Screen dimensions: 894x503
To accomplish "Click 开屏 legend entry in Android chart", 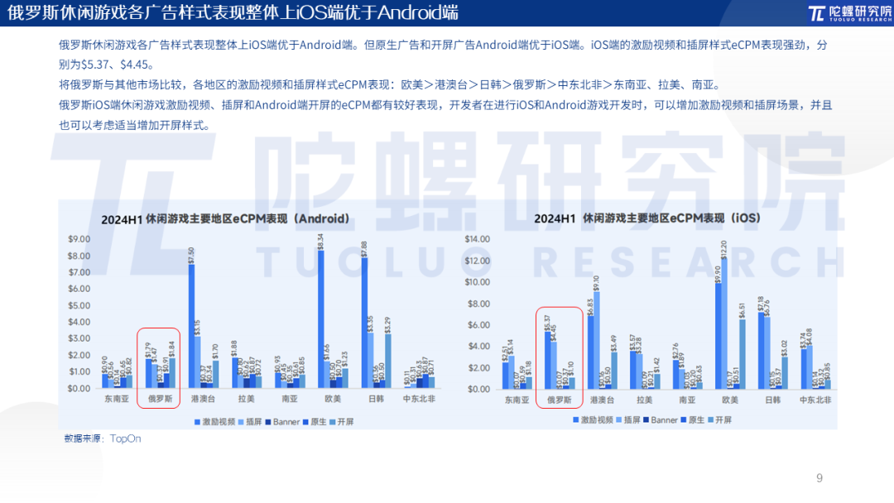I will pyautogui.click(x=342, y=422).
